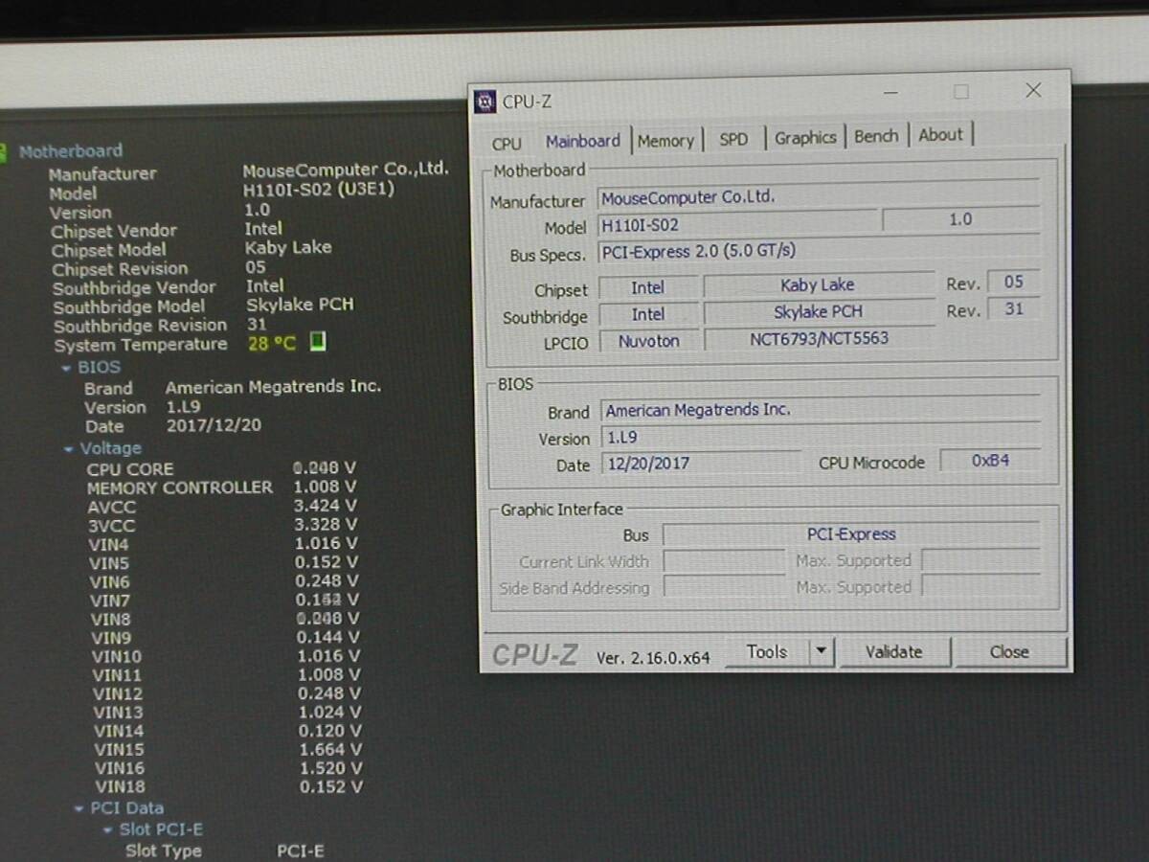Click the Close button in CPU-Z
The width and height of the screenshot is (1149, 862).
pos(1009,651)
